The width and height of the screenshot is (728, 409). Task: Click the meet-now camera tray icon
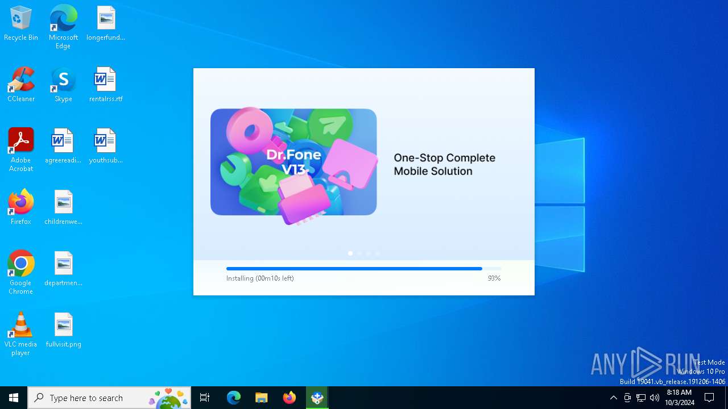[627, 398]
